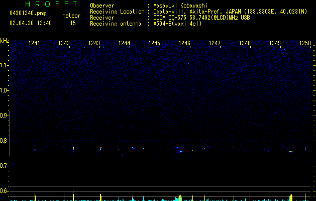
Task: Click the 0.6 kHz frequency label
Action: tap(4, 191)
